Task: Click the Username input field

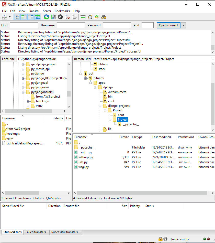Action: tap(71, 25)
